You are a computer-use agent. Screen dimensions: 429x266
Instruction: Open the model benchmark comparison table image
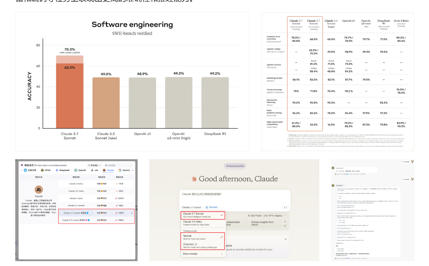pos(338,82)
